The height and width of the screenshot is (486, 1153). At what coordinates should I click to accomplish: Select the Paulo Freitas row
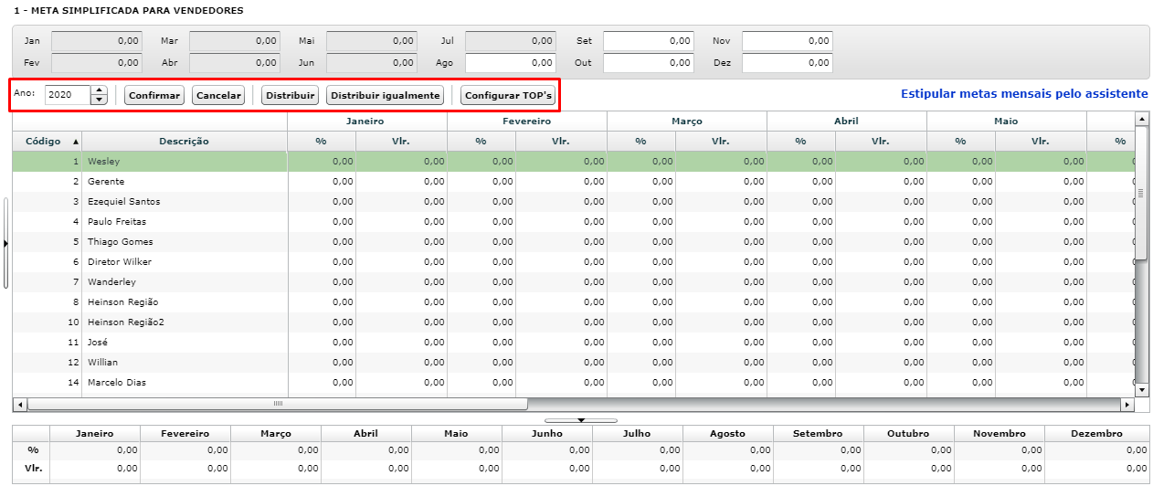click(574, 222)
